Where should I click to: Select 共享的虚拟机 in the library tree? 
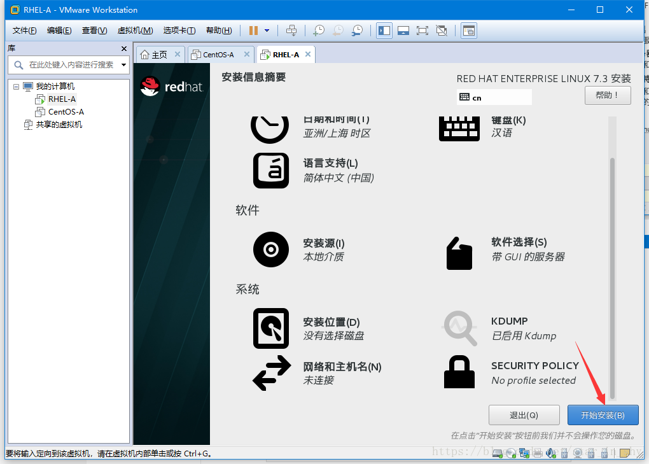(x=59, y=125)
